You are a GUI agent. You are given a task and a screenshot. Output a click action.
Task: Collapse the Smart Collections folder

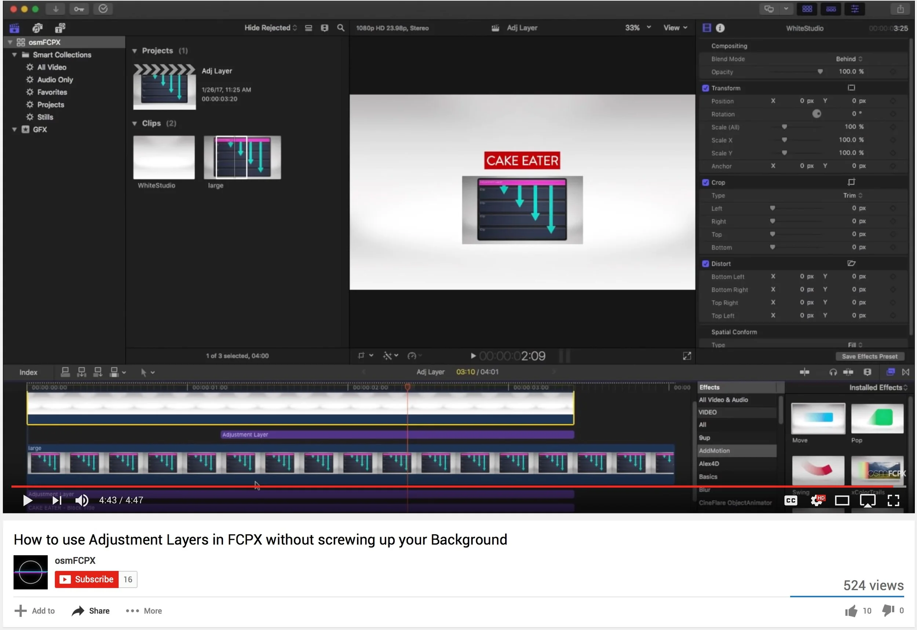(15, 55)
